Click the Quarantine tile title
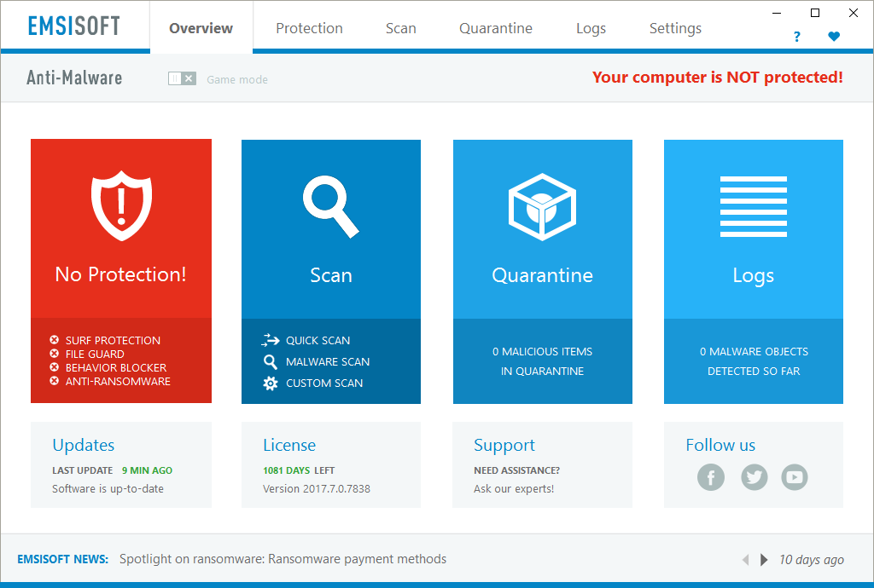874x588 pixels. [542, 275]
